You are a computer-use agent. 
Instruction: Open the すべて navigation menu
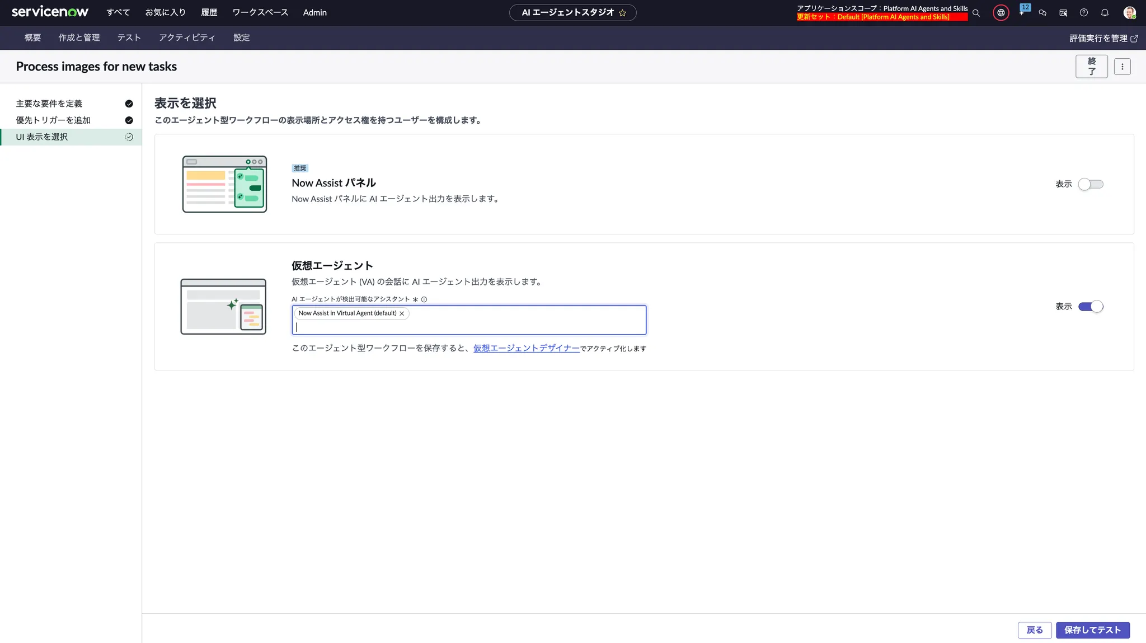(118, 12)
